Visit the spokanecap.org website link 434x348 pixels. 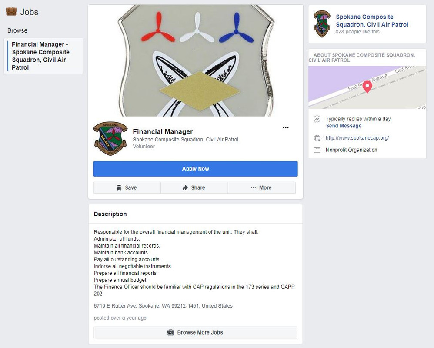357,138
